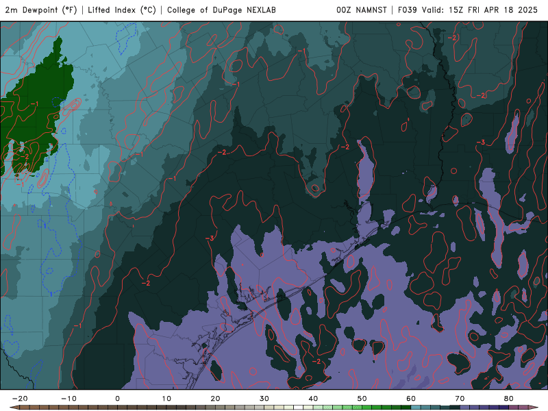548x411 pixels.
Task: Click the '60' color scale label
Action: [x=411, y=399]
